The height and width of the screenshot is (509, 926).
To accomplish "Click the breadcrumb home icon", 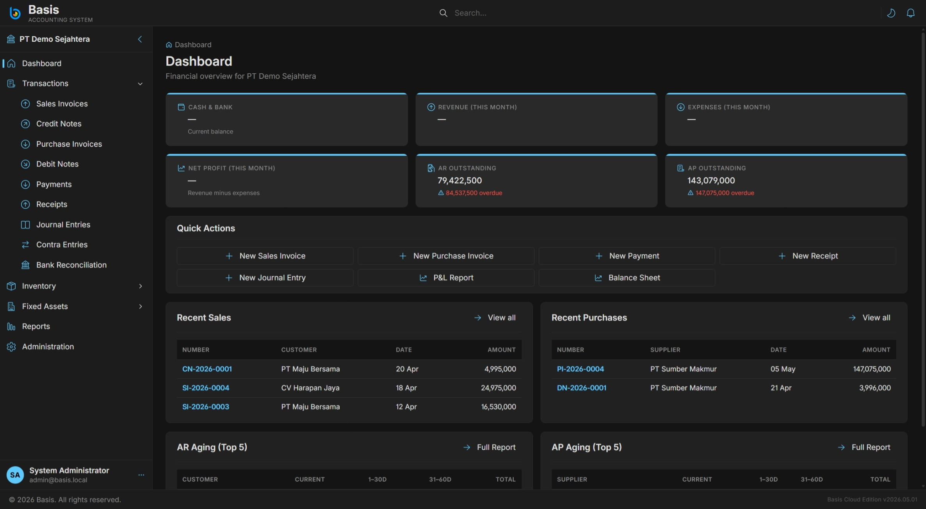I will coord(169,45).
